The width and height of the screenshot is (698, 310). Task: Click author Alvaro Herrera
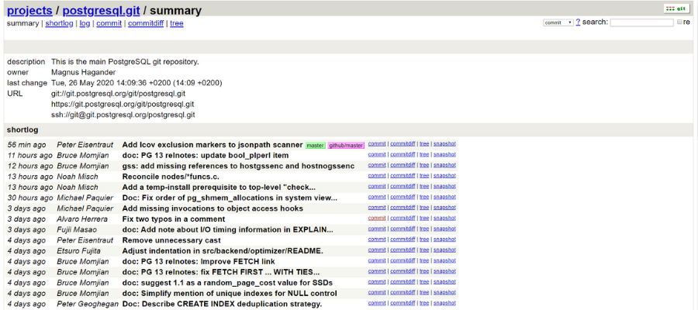tap(81, 219)
